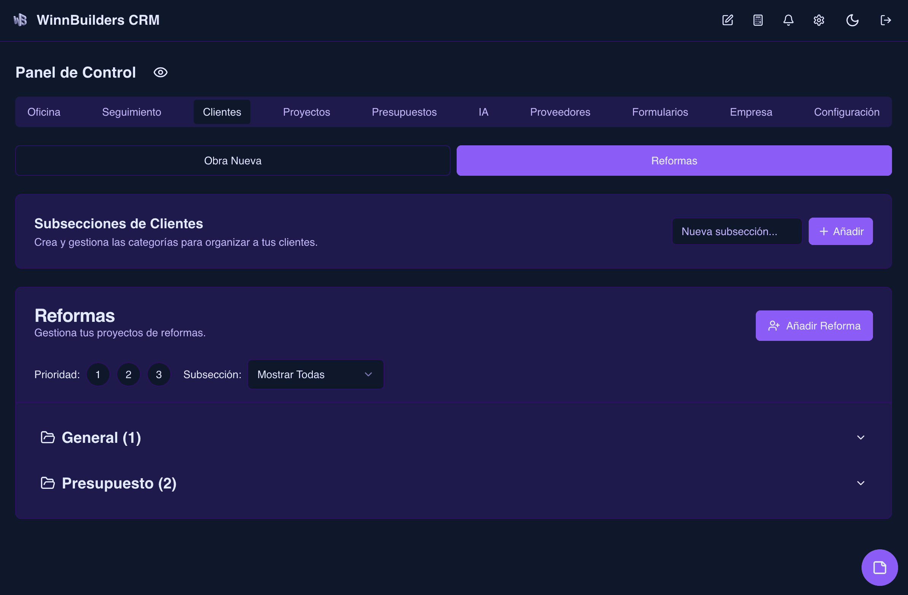Open notifications bell icon

(x=788, y=20)
